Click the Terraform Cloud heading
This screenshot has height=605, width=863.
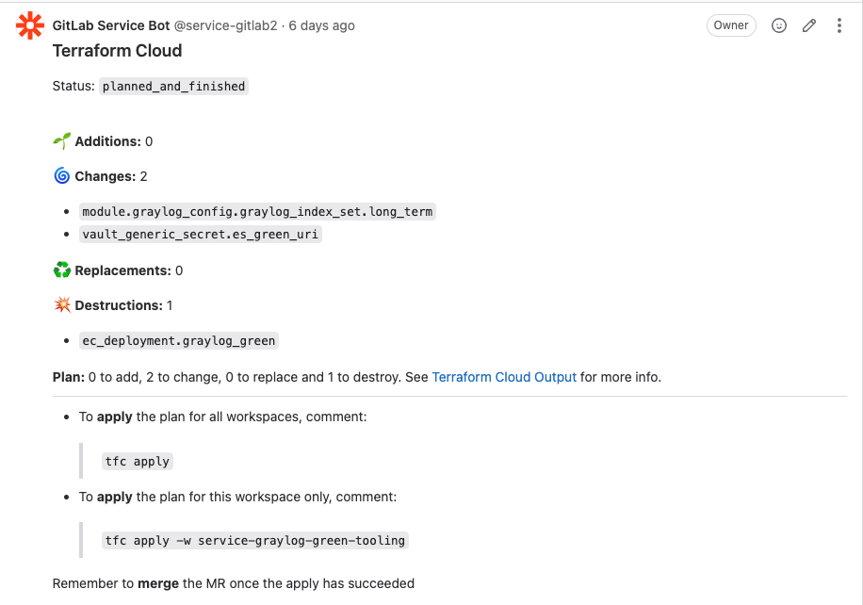[x=117, y=51]
